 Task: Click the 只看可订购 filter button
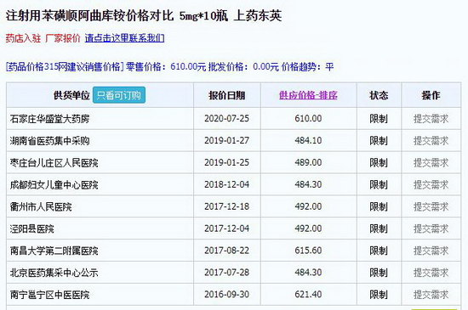coord(119,95)
